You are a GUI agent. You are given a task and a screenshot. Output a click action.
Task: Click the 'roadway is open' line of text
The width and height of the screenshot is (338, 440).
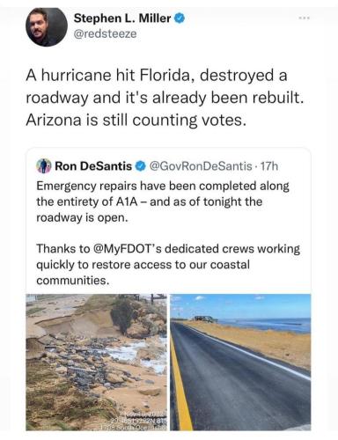coord(83,217)
